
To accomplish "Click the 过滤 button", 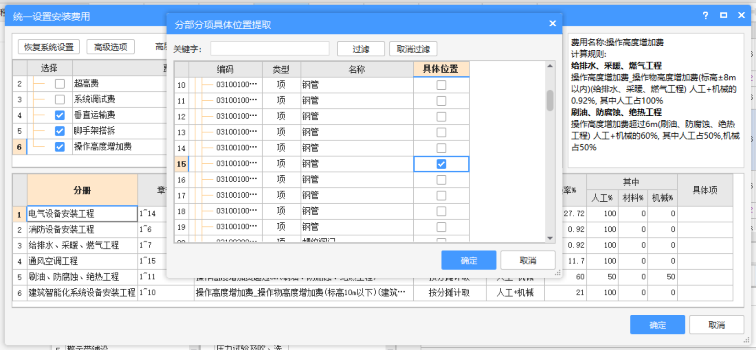I will click(x=361, y=49).
